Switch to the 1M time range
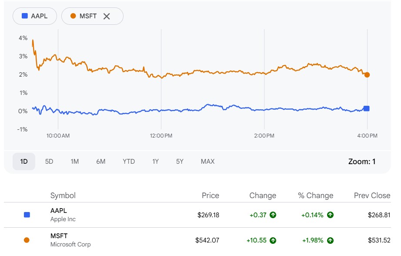Viewport: 401px width, 256px height. click(75, 162)
